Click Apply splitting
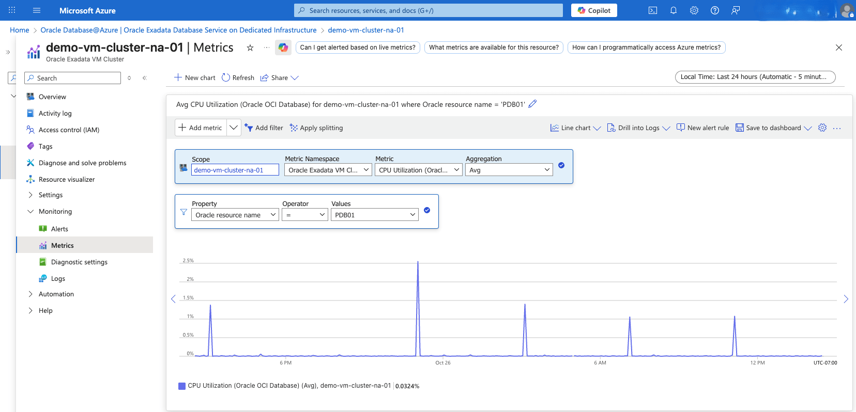This screenshot has width=856, height=412. 316,128
